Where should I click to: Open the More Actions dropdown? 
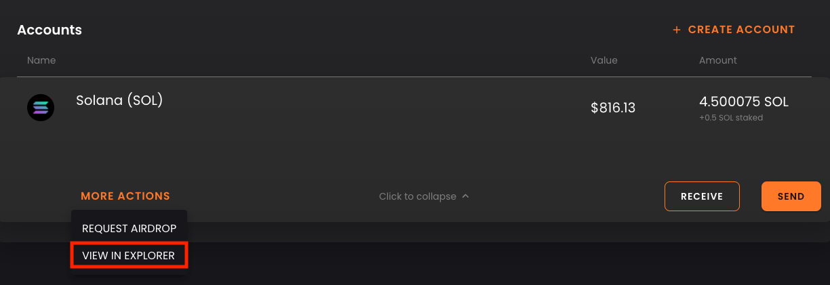pos(125,196)
